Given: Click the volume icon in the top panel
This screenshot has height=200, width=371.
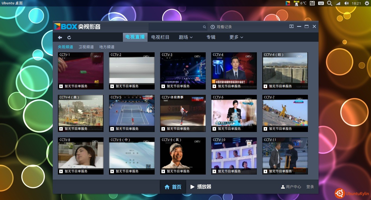Looking at the screenshot, I should coord(346,3).
